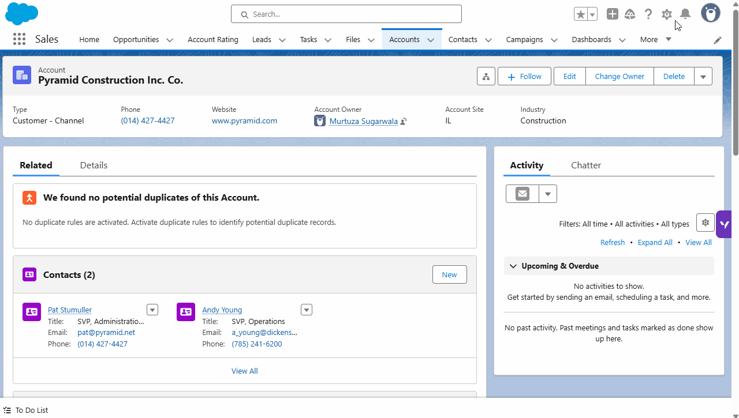Screen dimensions: 739x418
Task: Call the account phone (014) 427-4427 in header
Action: click(x=148, y=121)
